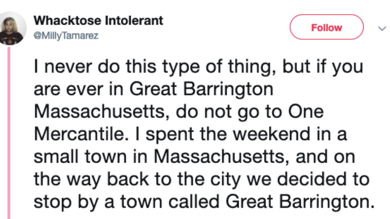Viewport: 390px width, 219px height.
Task: Click the Follow button
Action: point(326,28)
